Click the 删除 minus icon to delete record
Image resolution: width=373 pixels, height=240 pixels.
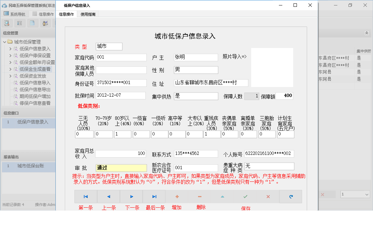pos(199,196)
